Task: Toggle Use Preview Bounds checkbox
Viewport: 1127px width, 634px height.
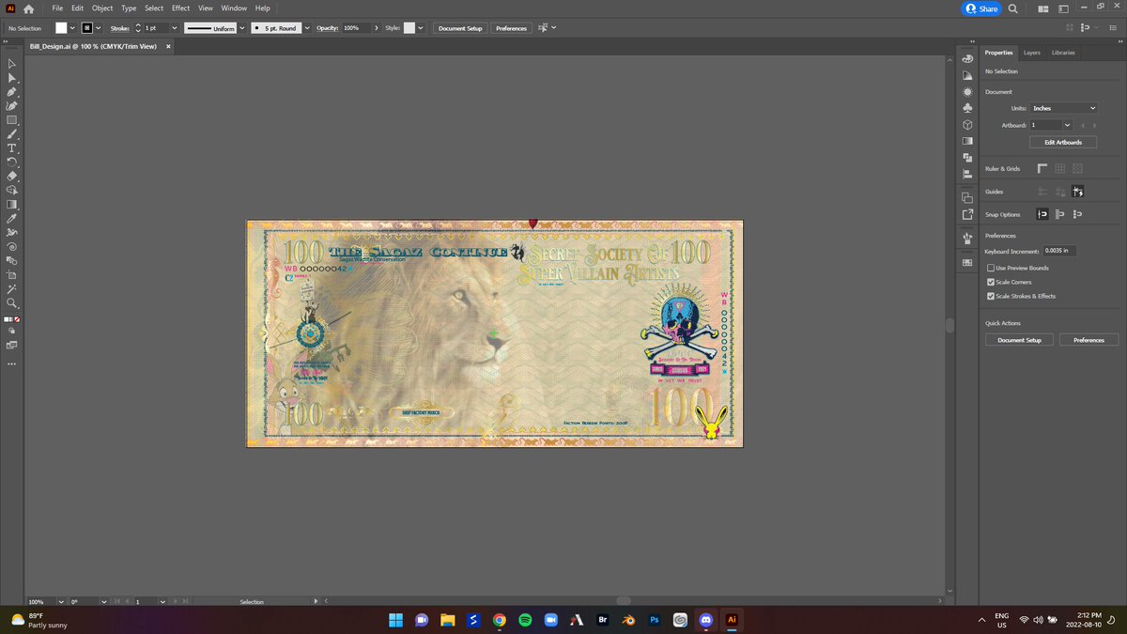Action: [991, 268]
